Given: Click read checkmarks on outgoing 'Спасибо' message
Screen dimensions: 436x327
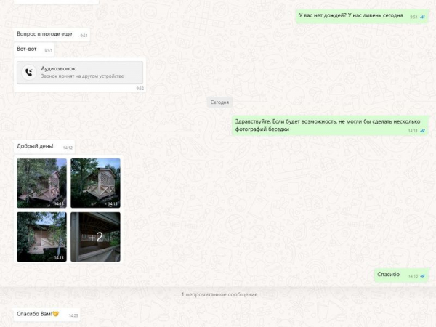Looking at the screenshot, I should [x=423, y=276].
